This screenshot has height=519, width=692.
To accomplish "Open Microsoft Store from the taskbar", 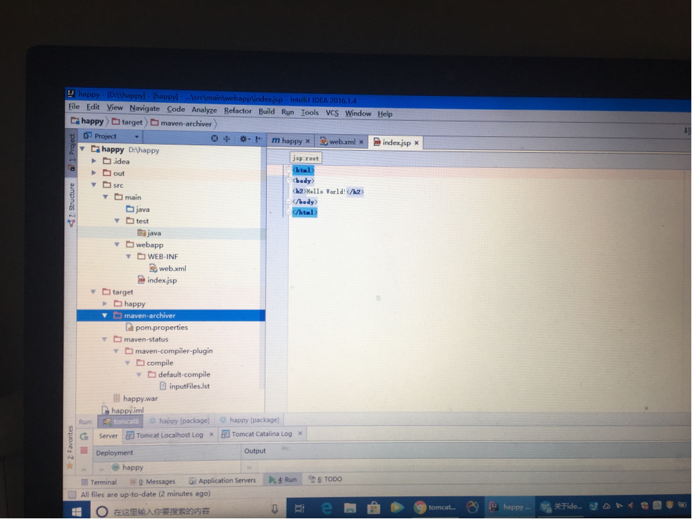I will pos(374,508).
